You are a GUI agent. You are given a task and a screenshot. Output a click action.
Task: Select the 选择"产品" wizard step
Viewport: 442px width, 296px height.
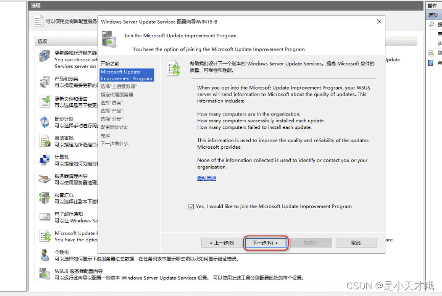(111, 111)
